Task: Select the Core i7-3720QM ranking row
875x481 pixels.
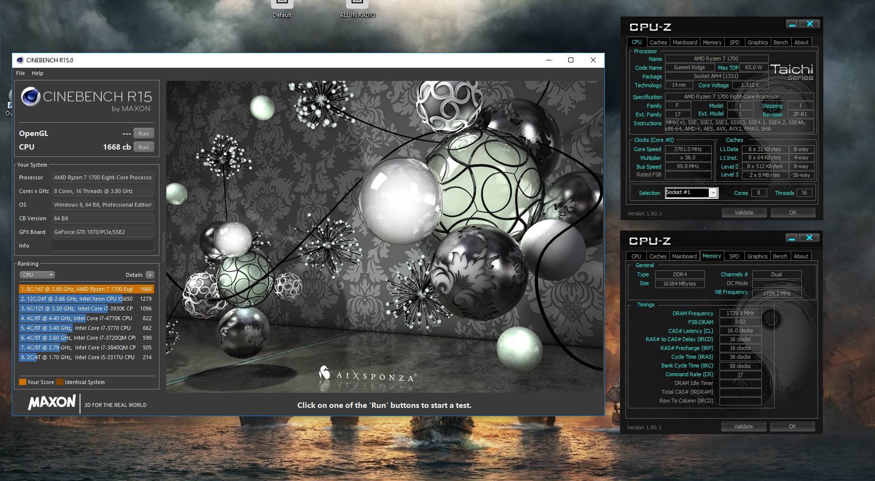Action: click(x=86, y=338)
